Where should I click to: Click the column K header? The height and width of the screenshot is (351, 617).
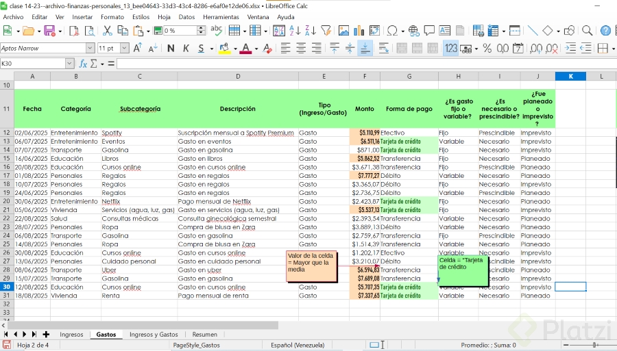570,76
